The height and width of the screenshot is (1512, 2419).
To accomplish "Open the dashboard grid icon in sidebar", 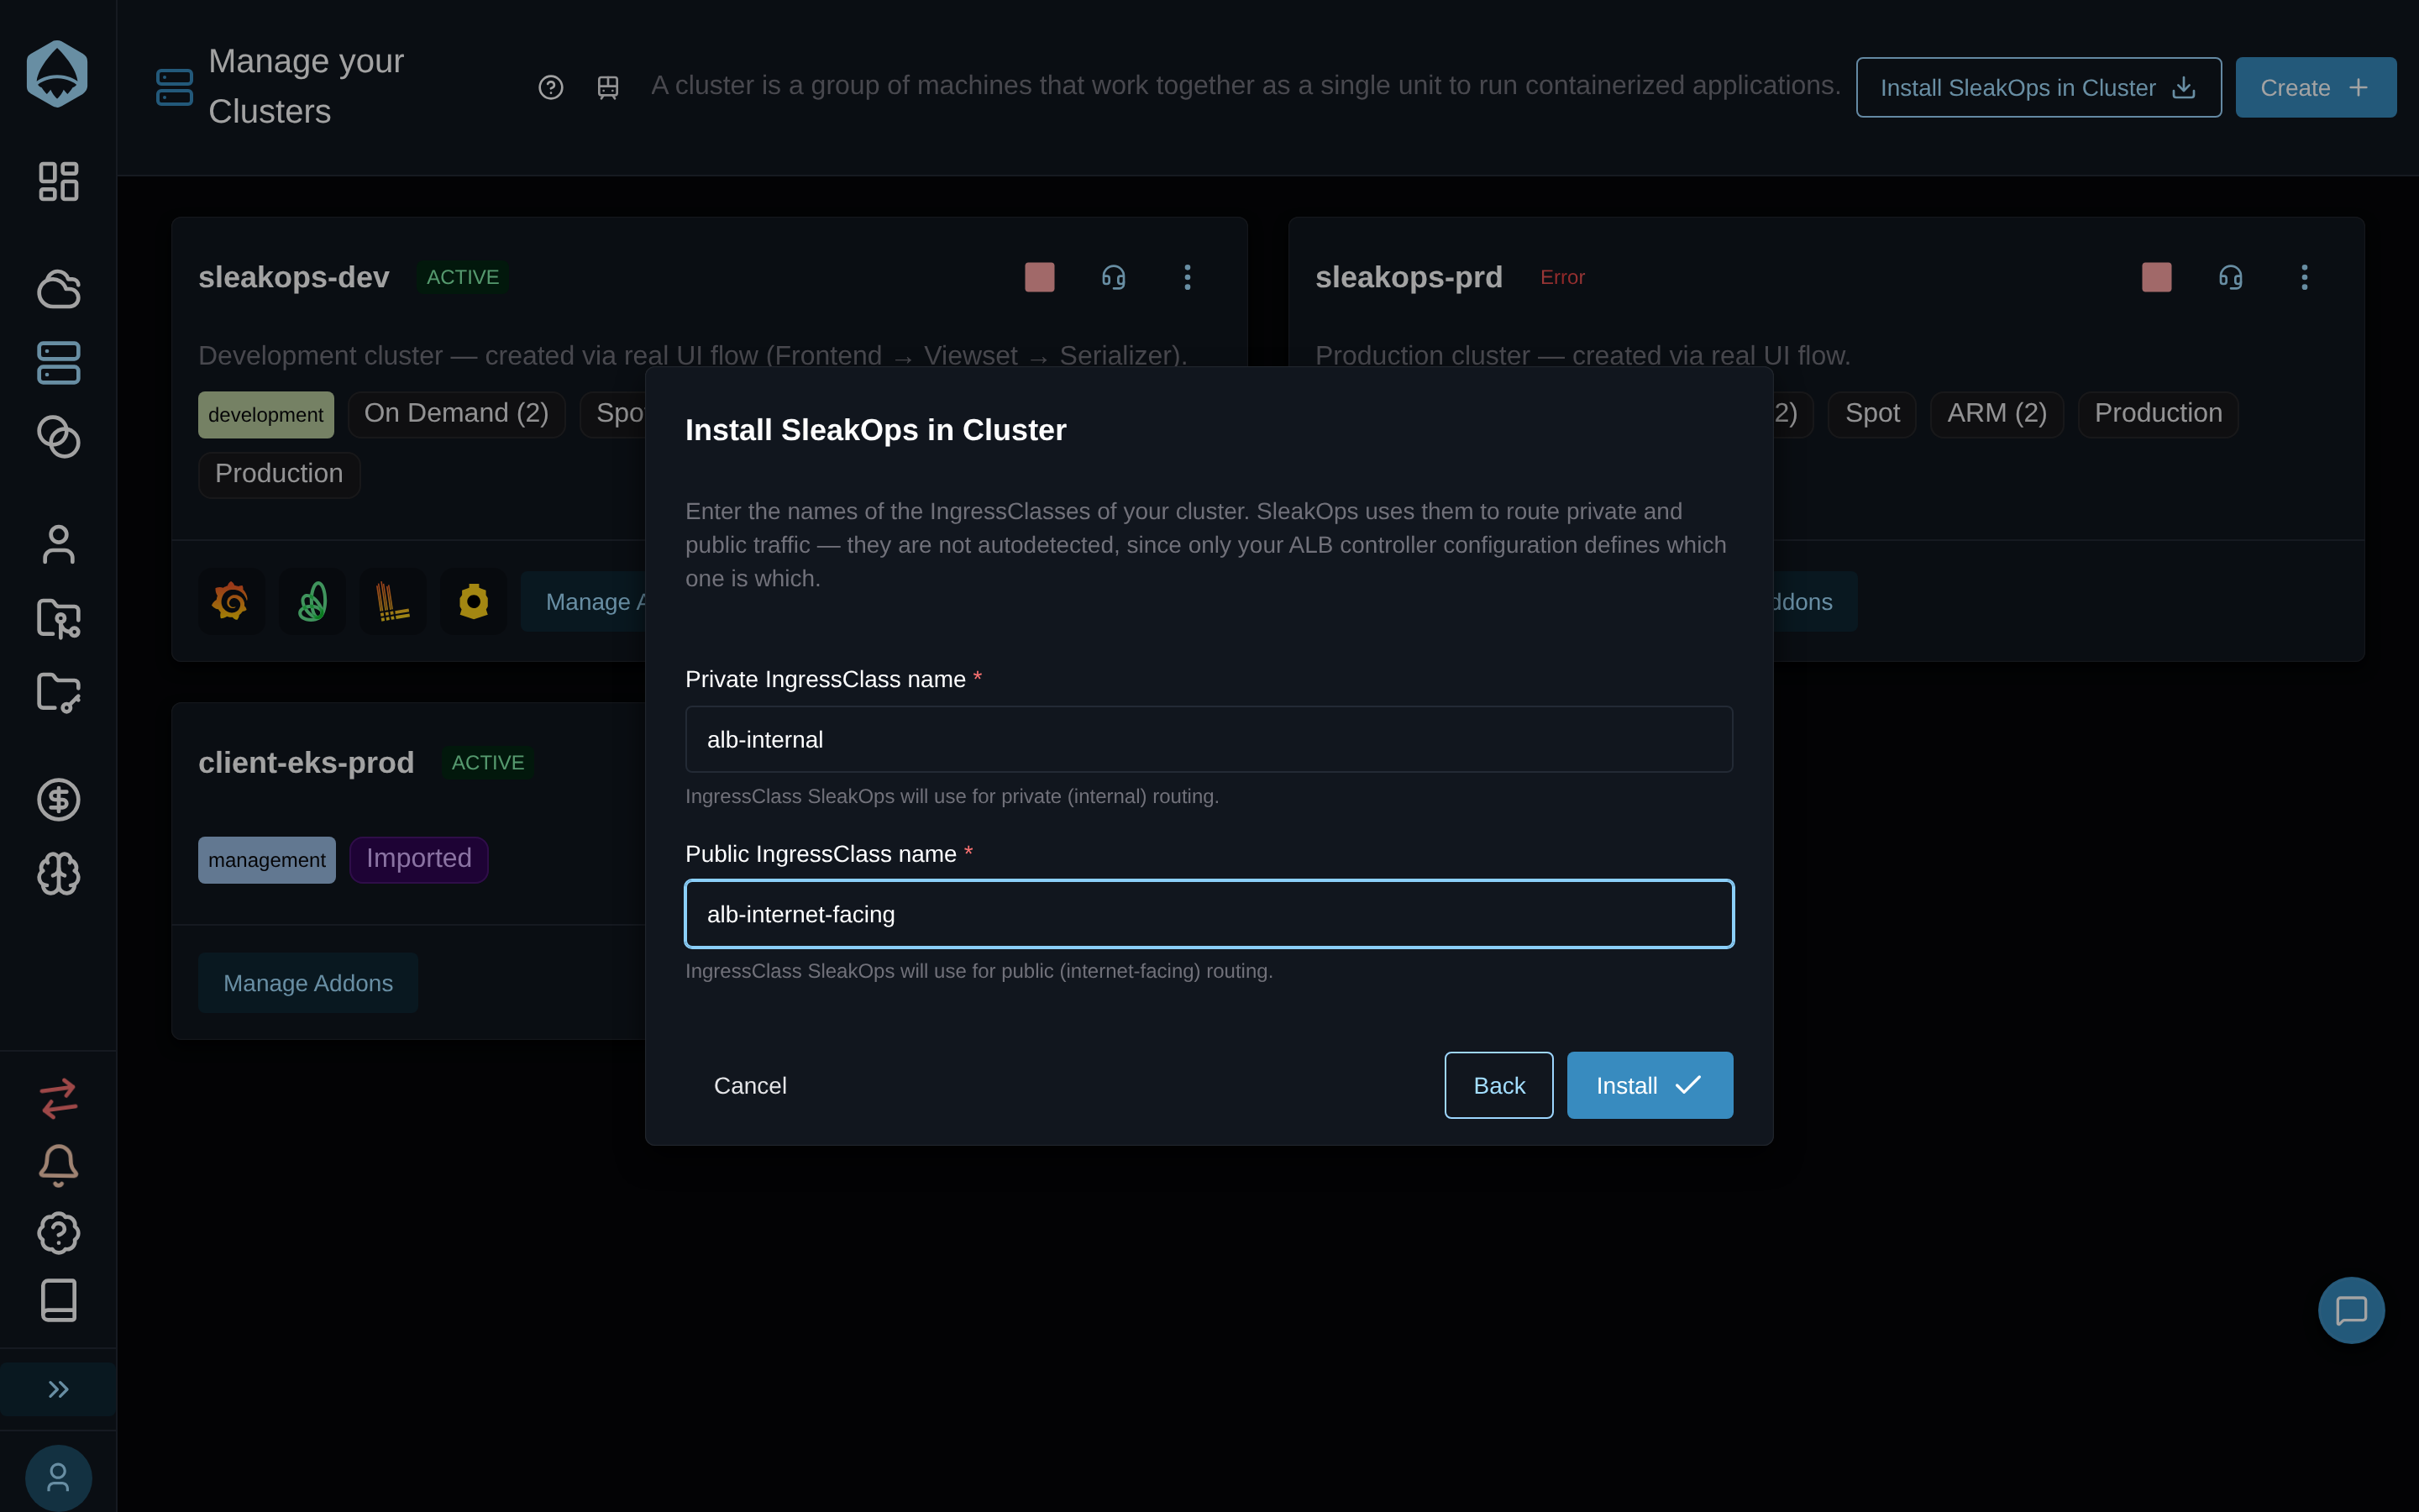I will (58, 181).
